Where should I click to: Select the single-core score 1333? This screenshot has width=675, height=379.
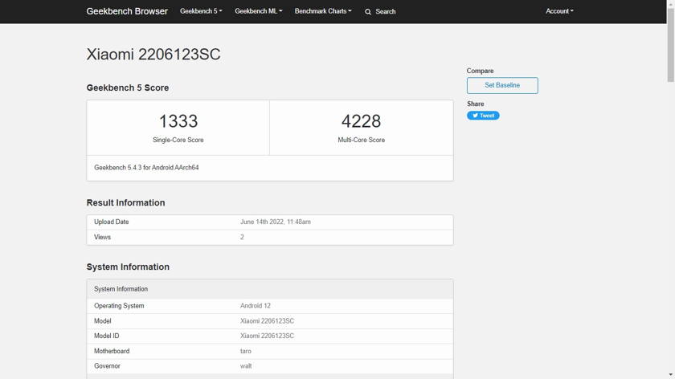tap(178, 121)
